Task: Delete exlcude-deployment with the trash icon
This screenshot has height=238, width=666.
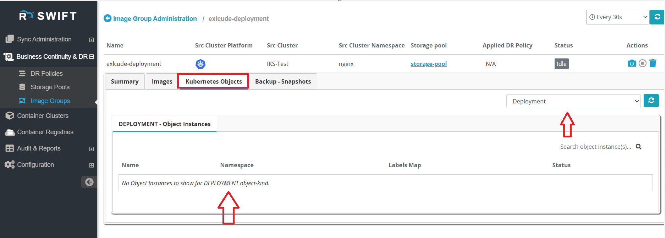Action: tap(653, 63)
